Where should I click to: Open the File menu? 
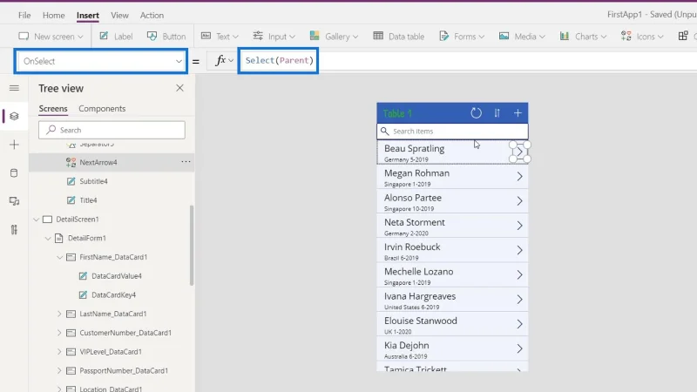[x=24, y=15]
